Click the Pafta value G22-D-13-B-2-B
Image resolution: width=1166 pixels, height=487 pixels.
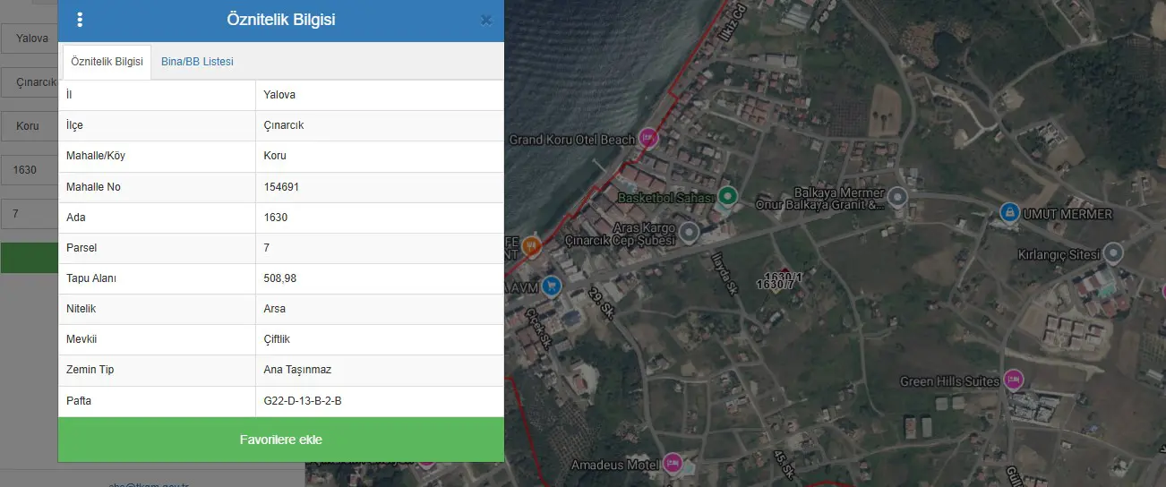pyautogui.click(x=303, y=401)
